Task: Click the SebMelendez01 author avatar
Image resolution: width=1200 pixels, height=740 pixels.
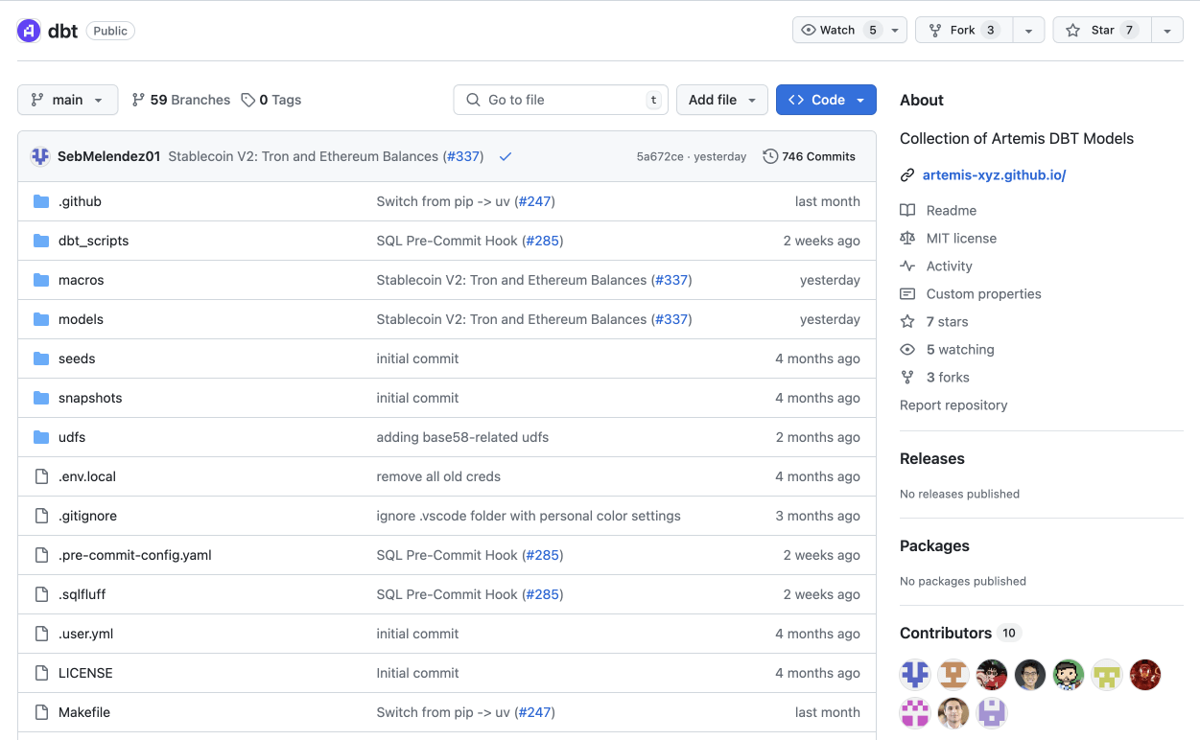Action: [40, 156]
